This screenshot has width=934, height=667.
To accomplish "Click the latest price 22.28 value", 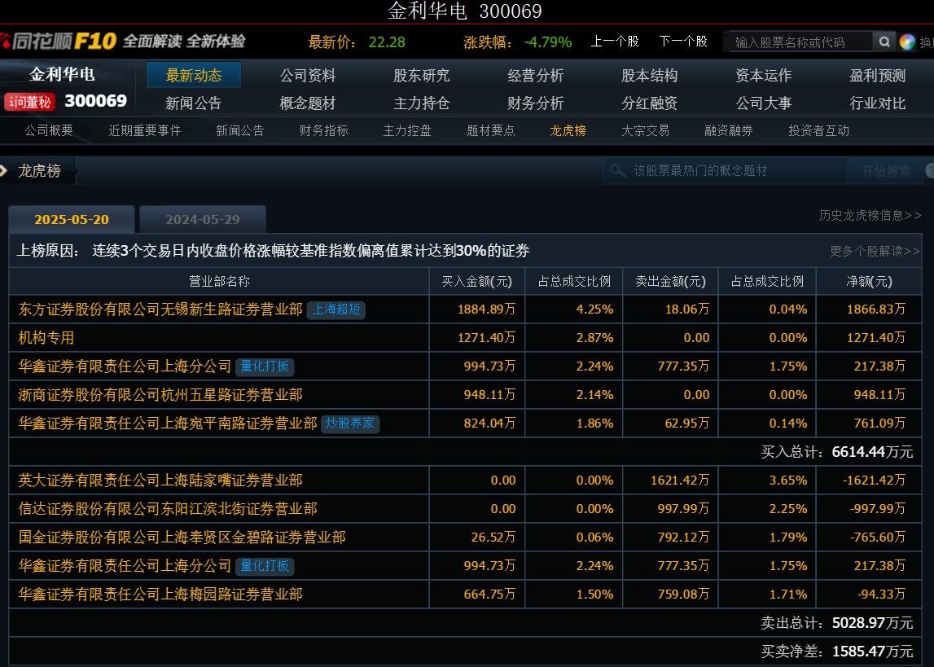I will [387, 42].
